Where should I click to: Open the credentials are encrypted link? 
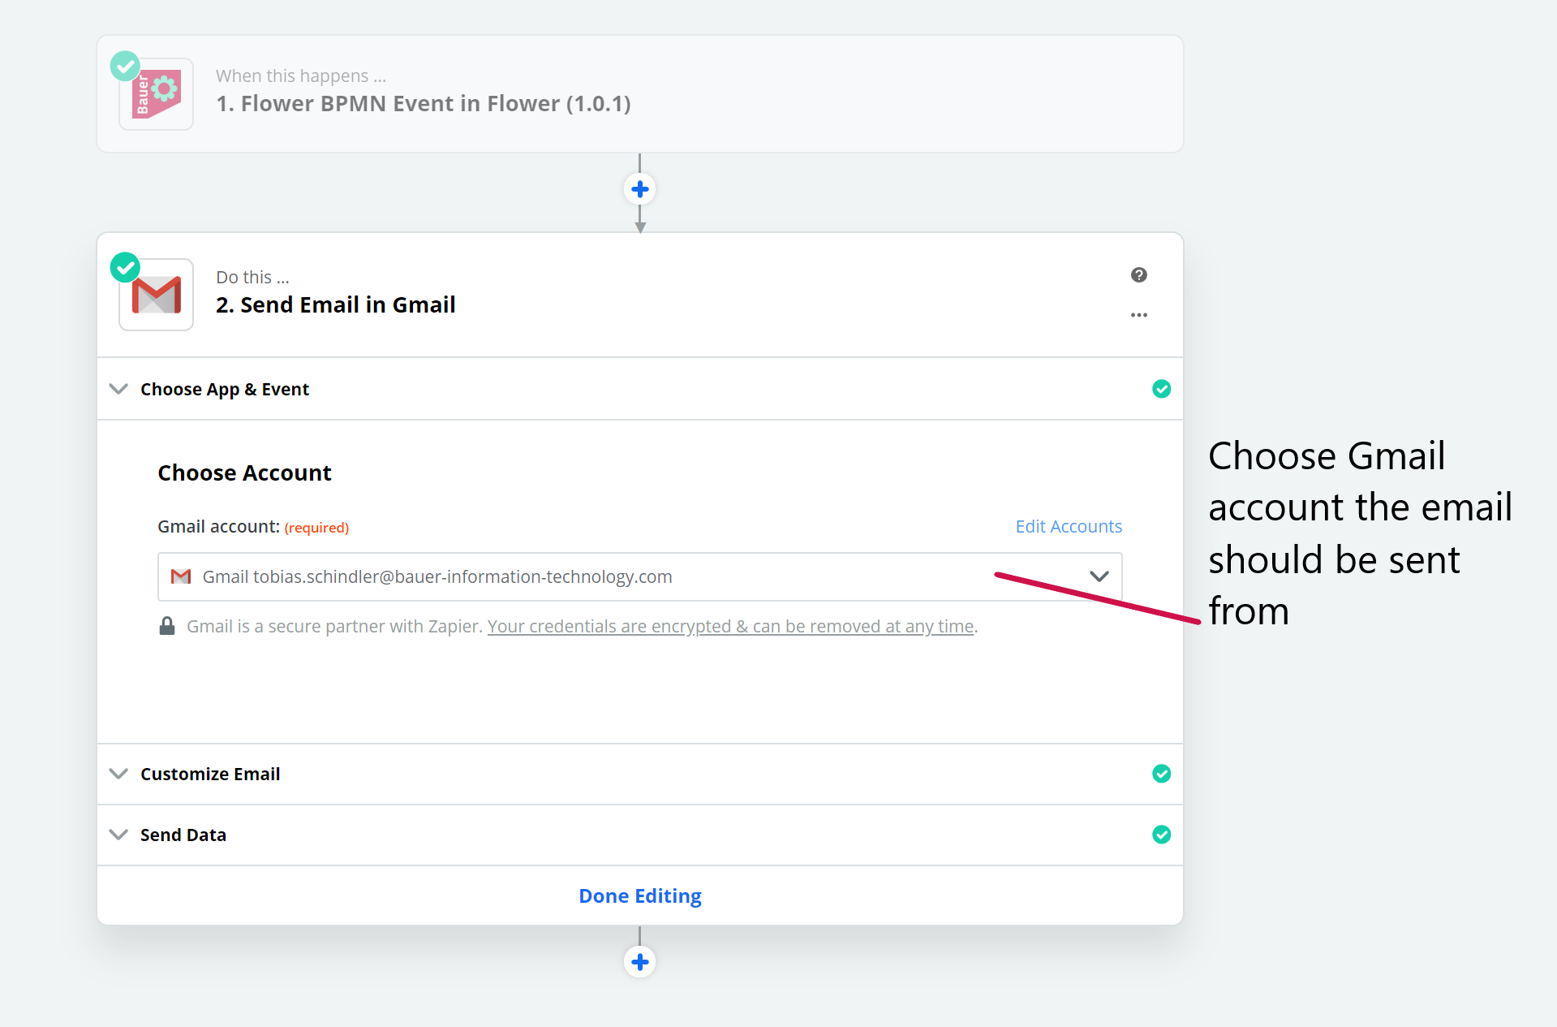(x=730, y=627)
